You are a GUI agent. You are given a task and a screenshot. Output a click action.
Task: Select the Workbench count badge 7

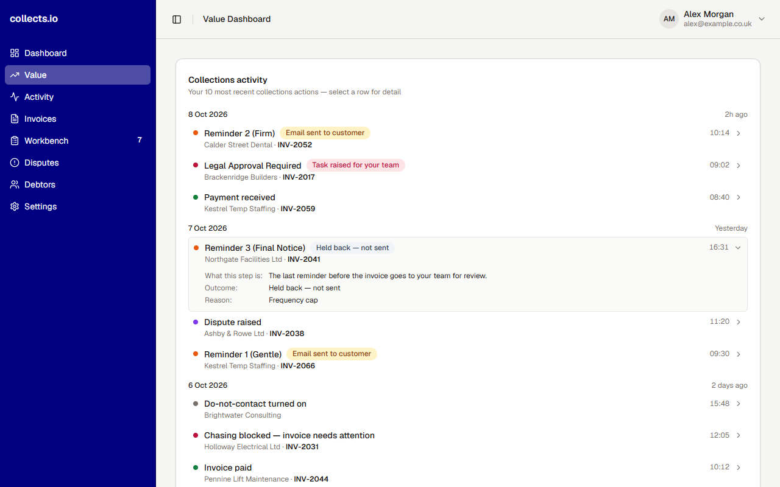(140, 140)
